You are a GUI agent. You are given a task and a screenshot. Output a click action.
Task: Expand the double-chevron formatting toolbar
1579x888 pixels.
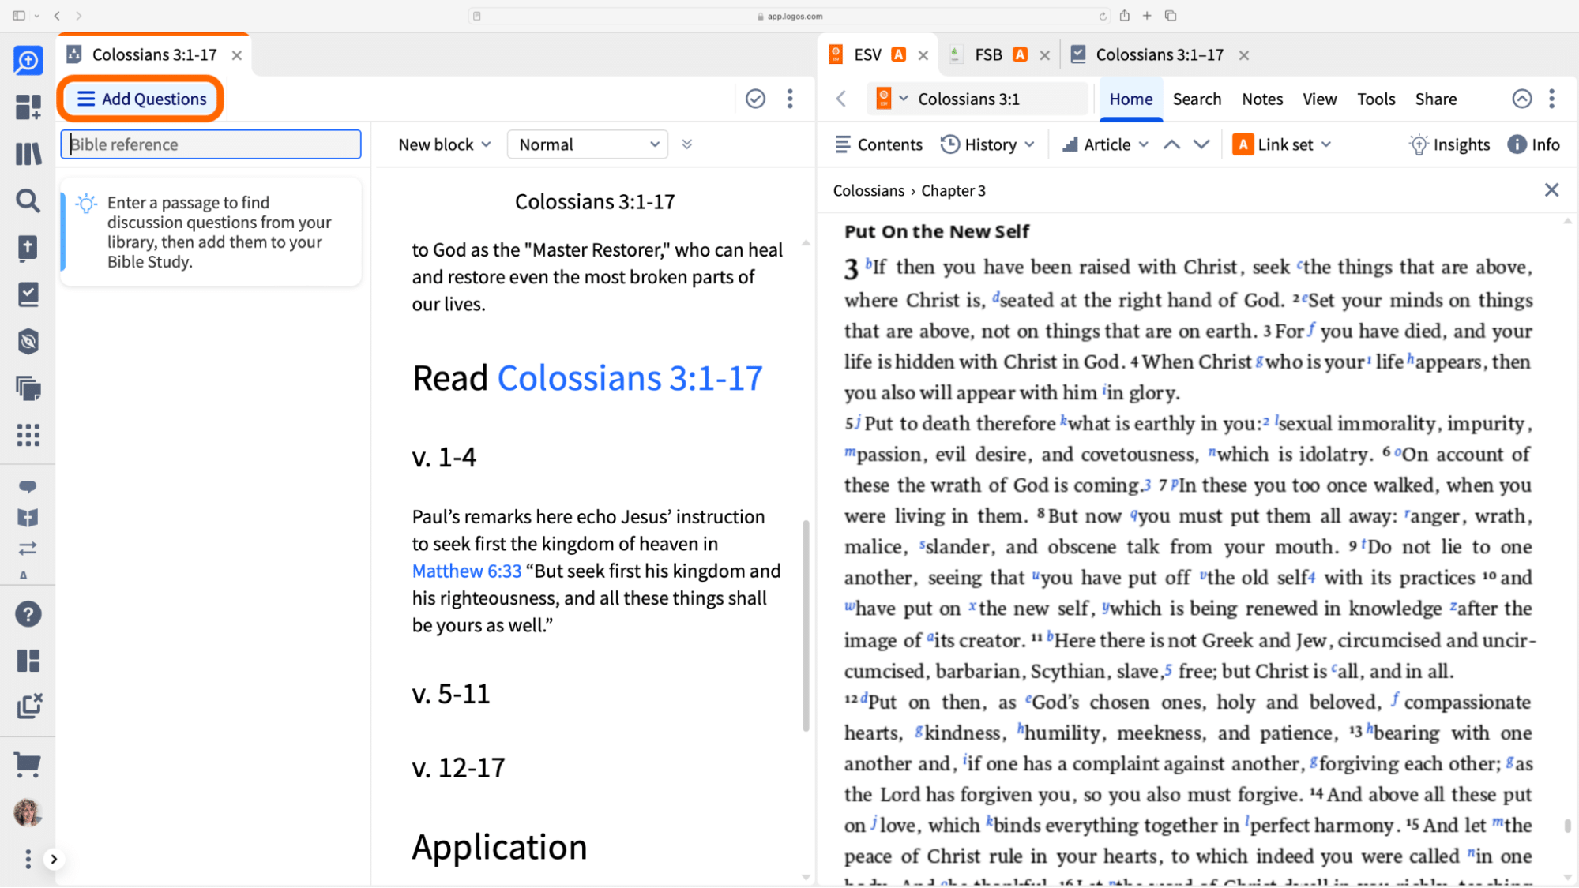coord(687,144)
